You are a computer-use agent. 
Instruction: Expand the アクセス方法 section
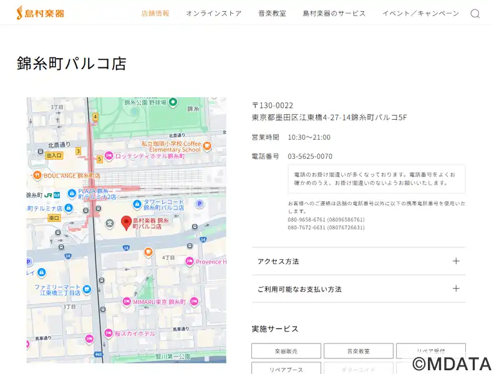359,261
